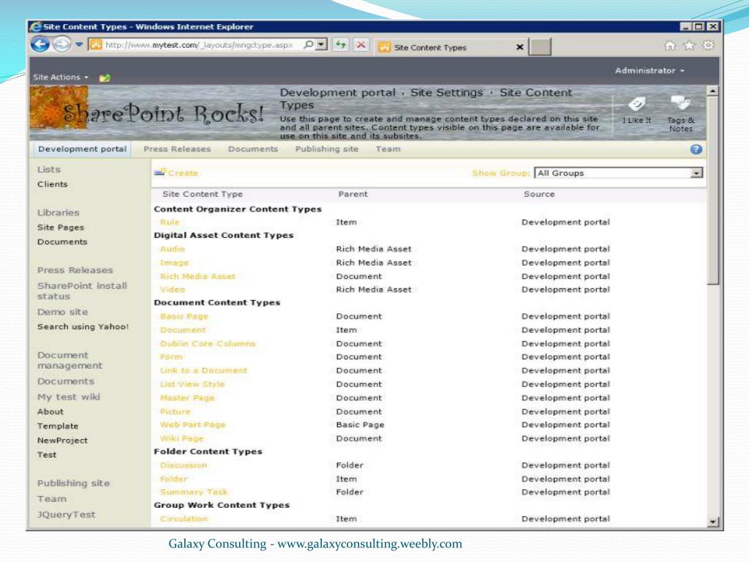The width and height of the screenshot is (749, 562).
Task: Click the Site Settings breadcrumb link
Action: click(447, 93)
